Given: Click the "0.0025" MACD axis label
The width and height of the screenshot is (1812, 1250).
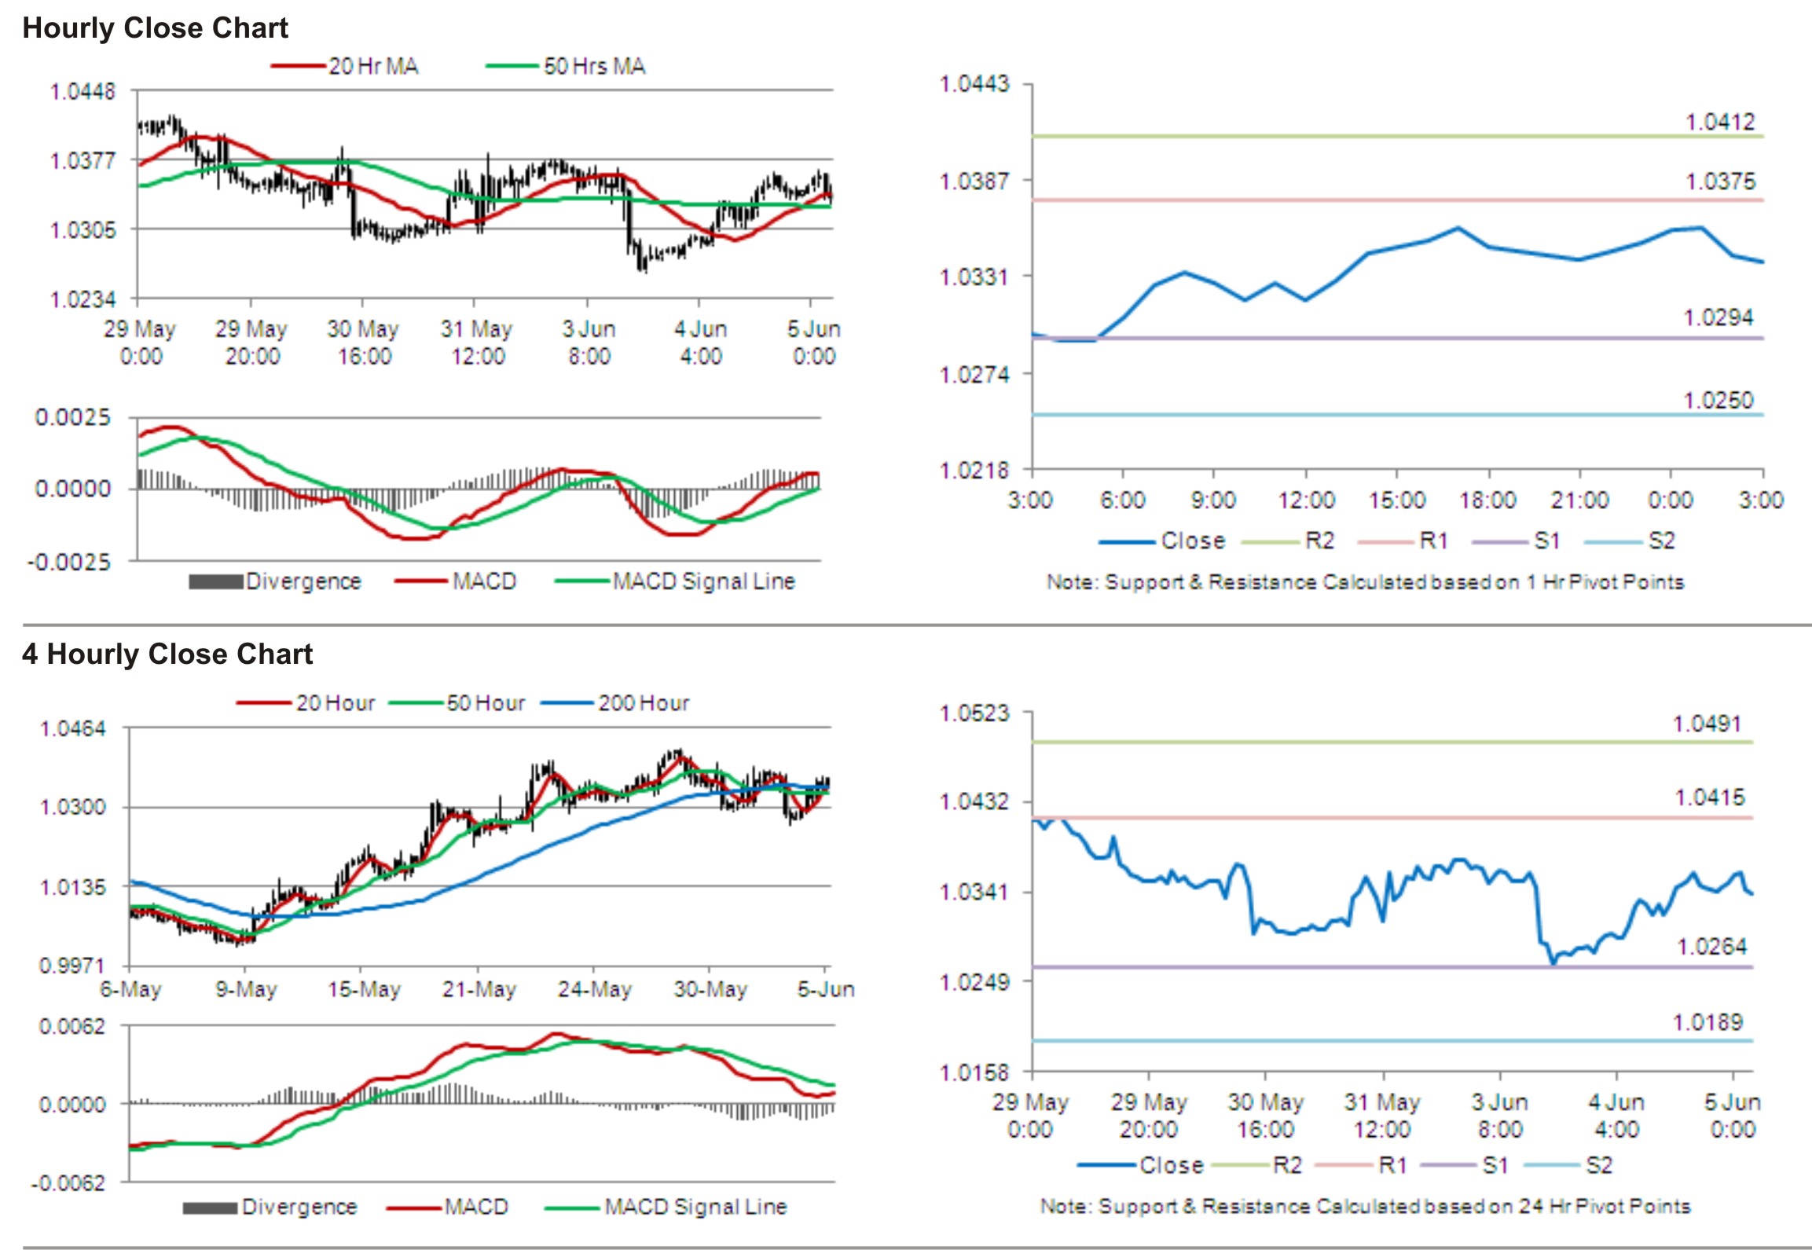Looking at the screenshot, I should point(73,417).
